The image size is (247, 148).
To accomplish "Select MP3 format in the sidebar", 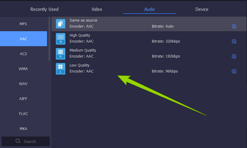I will [x=23, y=24].
